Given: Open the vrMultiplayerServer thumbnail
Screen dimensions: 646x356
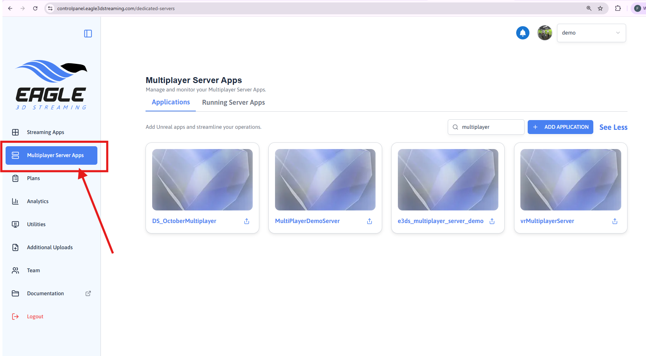Looking at the screenshot, I should pos(571,180).
